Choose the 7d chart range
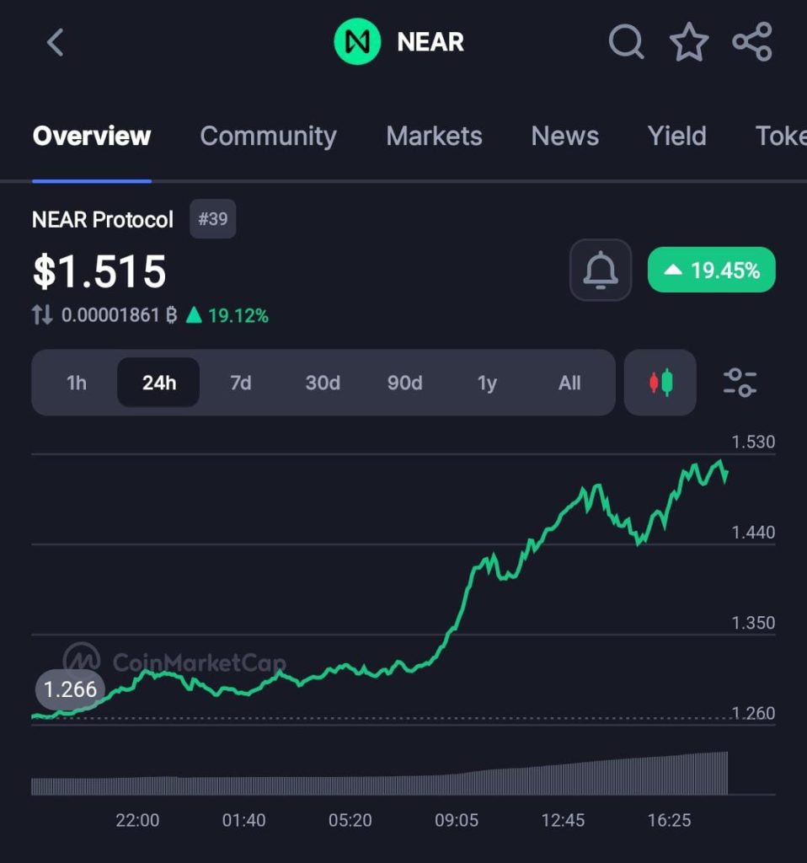 (240, 383)
